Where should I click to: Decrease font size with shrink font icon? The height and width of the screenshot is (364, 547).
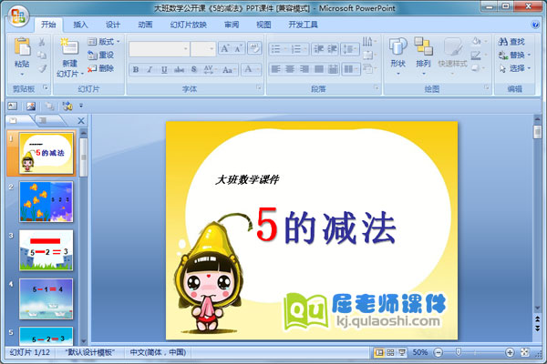238,48
